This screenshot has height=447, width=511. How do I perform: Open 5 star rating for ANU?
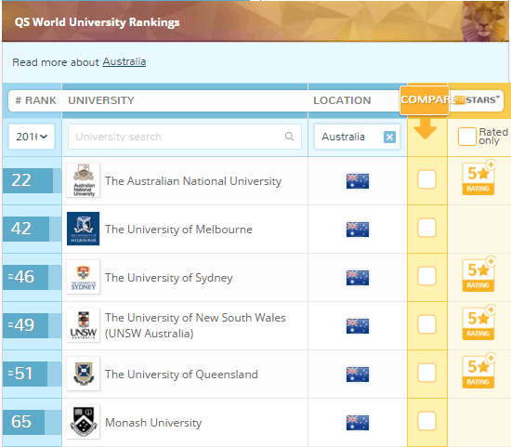(478, 178)
